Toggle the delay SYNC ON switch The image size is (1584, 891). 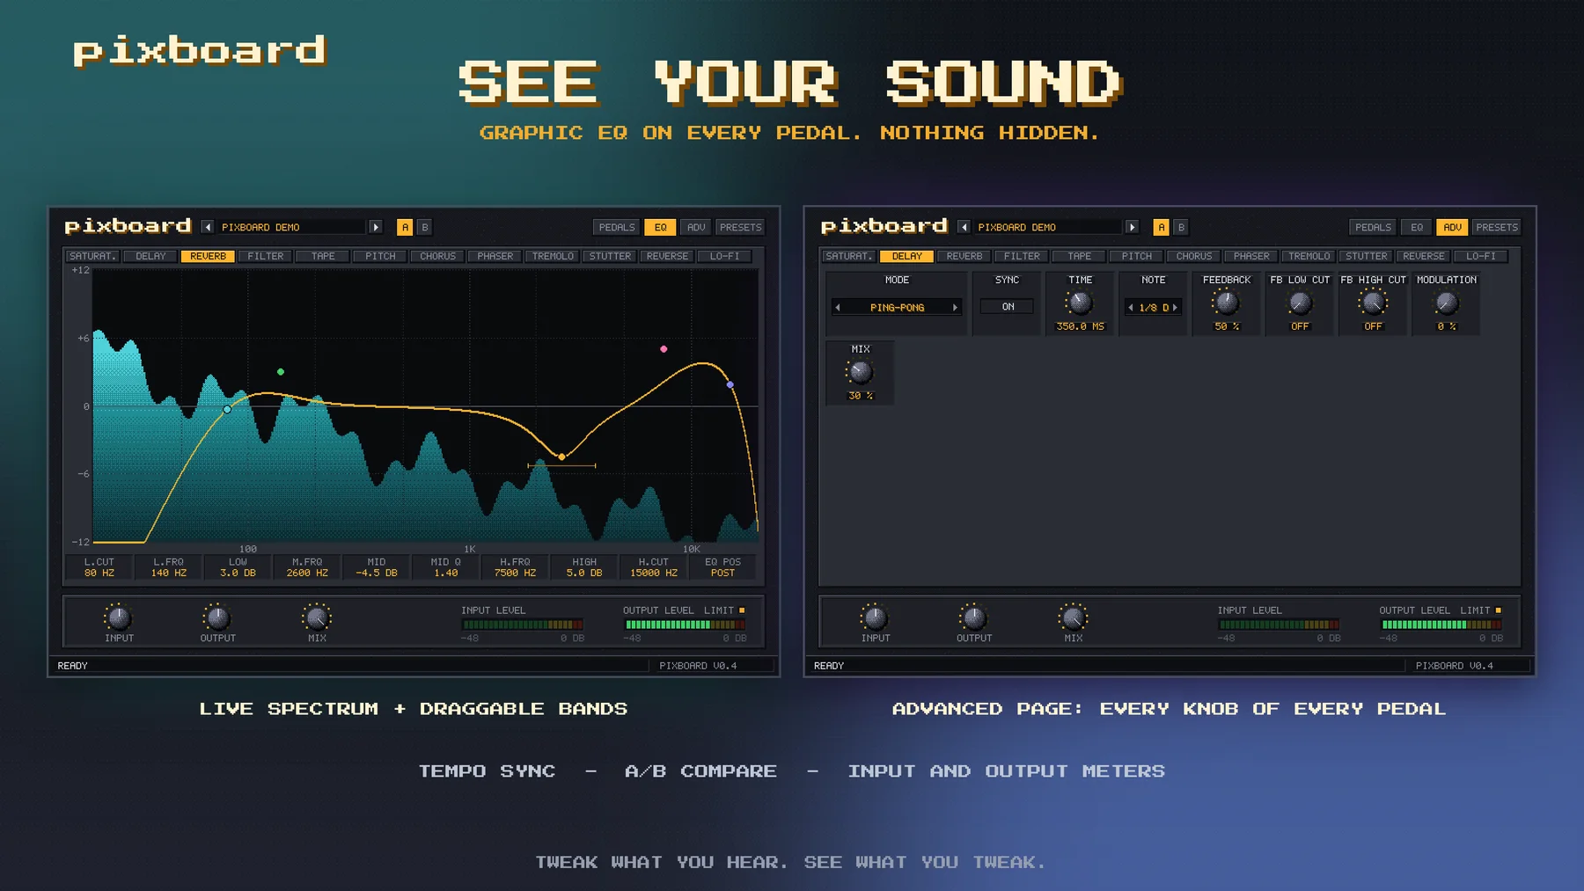(1008, 307)
